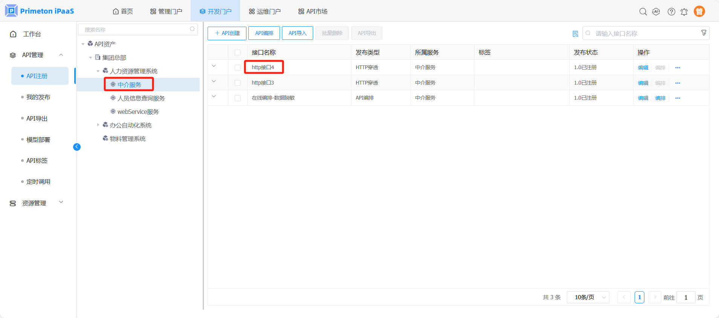Switch to the 运维门户 tab
Image resolution: width=719 pixels, height=318 pixels.
265,12
